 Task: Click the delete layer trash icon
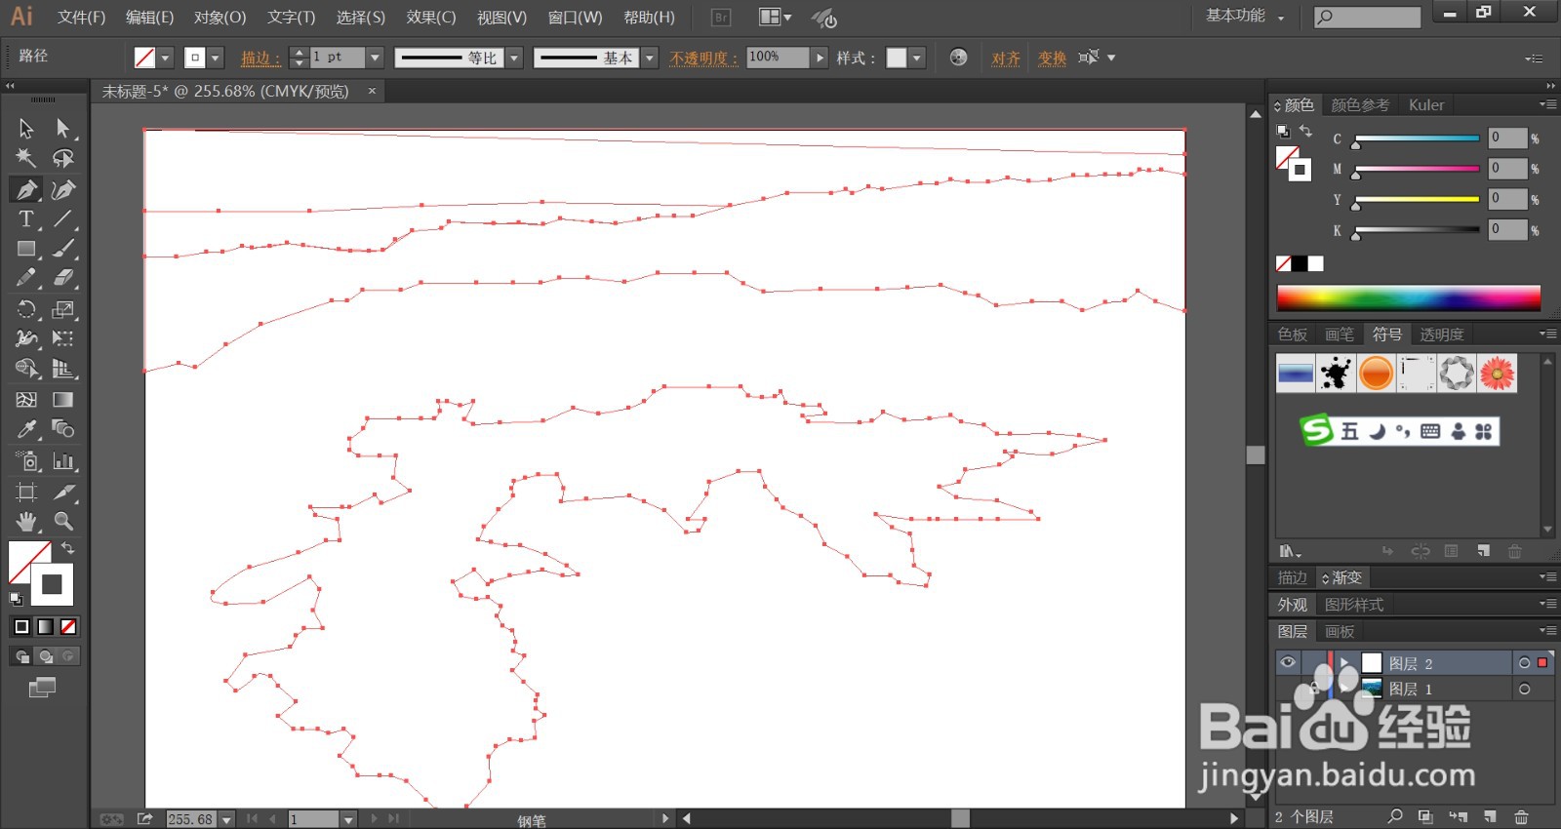pos(1520,816)
